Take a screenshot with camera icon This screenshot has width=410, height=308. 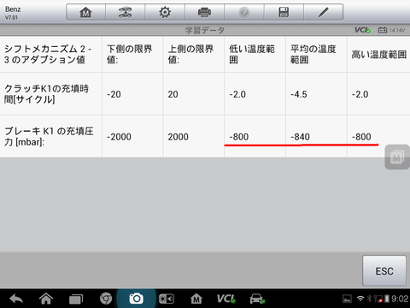point(136,299)
